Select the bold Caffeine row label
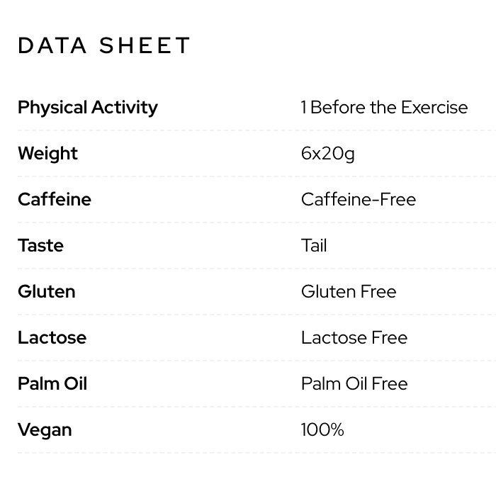496x496 pixels. pyautogui.click(x=55, y=200)
